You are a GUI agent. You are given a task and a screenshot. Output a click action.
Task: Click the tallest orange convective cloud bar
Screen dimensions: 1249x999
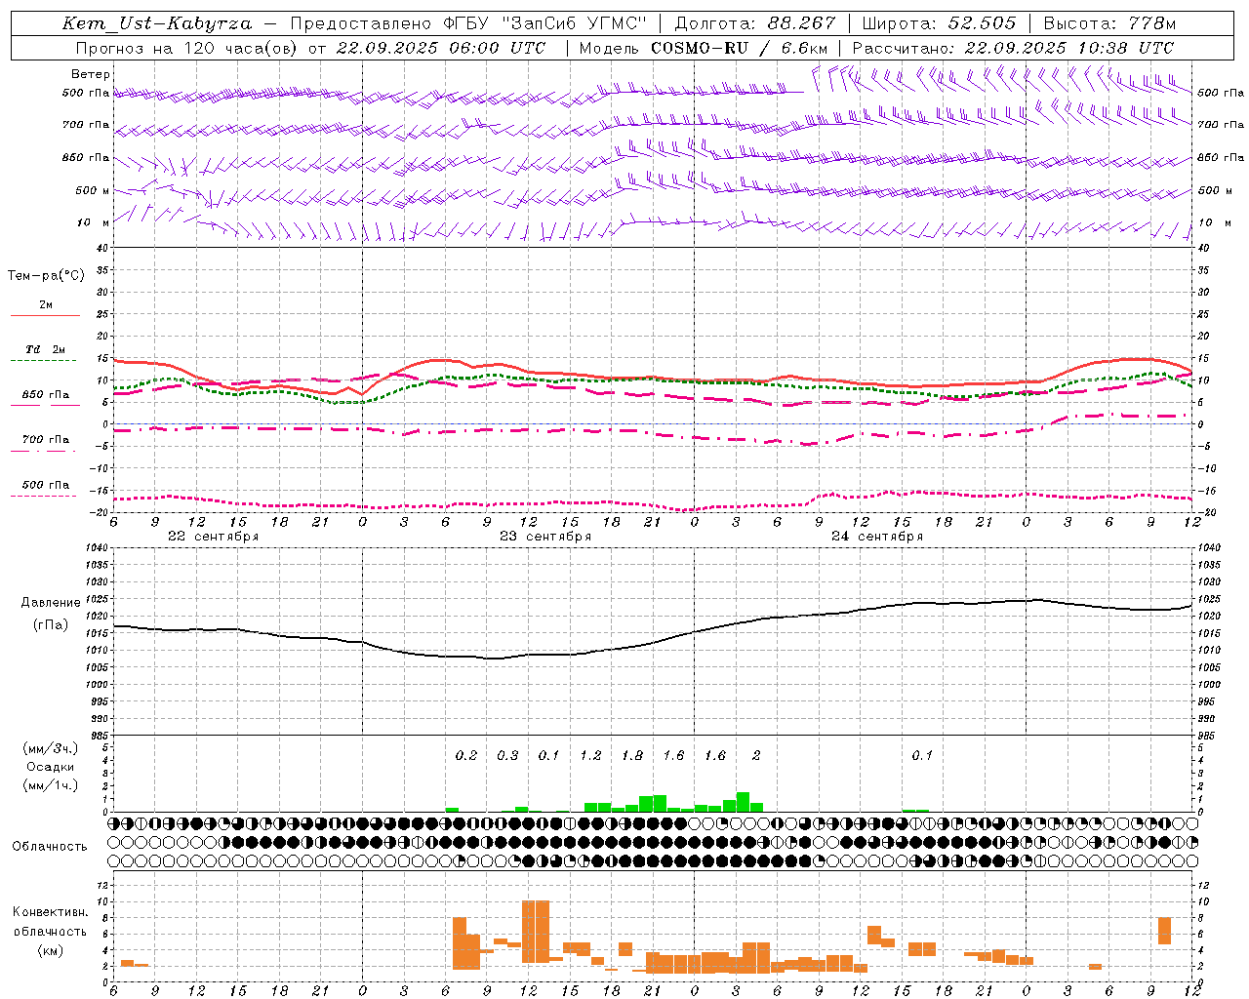[536, 932]
